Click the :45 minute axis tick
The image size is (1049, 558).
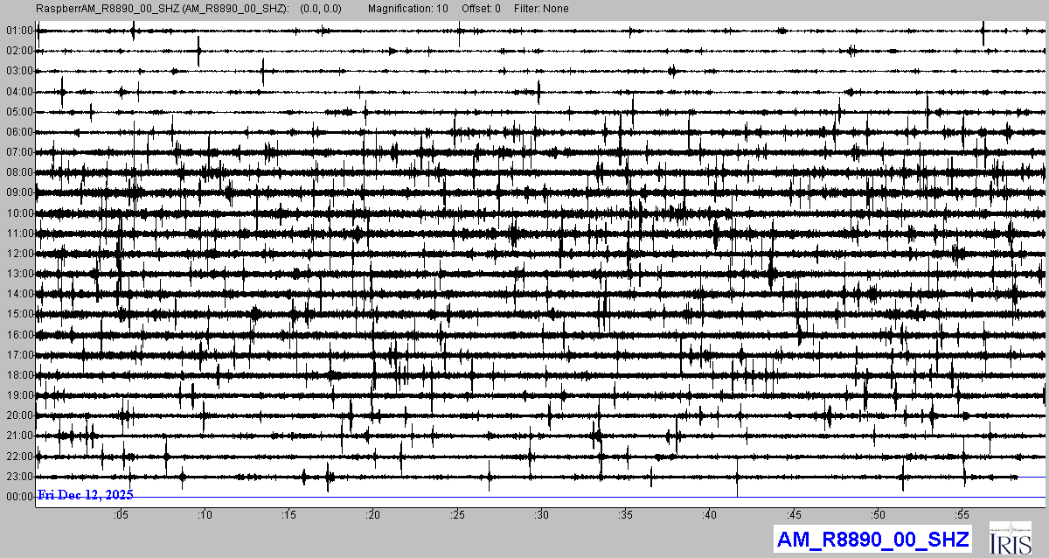794,514
